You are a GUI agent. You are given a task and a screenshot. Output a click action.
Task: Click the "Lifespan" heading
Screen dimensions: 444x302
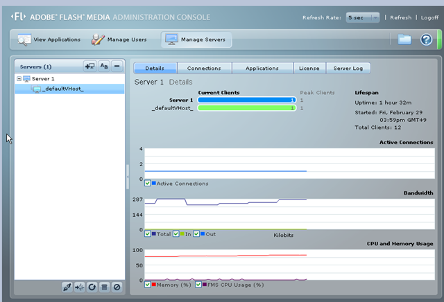click(x=366, y=92)
